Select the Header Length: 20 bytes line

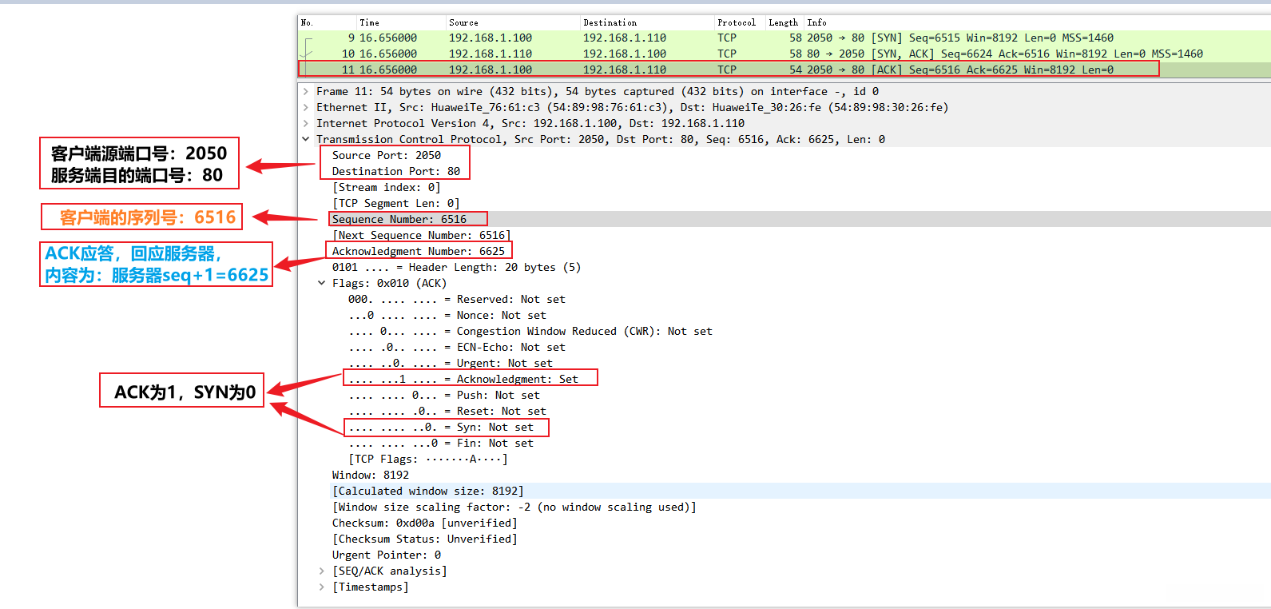point(457,268)
